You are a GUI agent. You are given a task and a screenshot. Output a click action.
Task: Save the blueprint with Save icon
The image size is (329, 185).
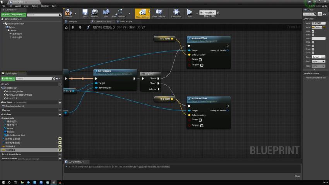point(85,13)
